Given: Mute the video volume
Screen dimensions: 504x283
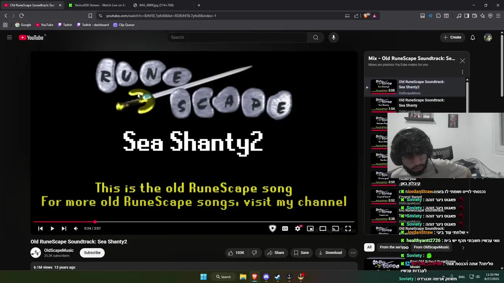Looking at the screenshot, I should click(76, 228).
